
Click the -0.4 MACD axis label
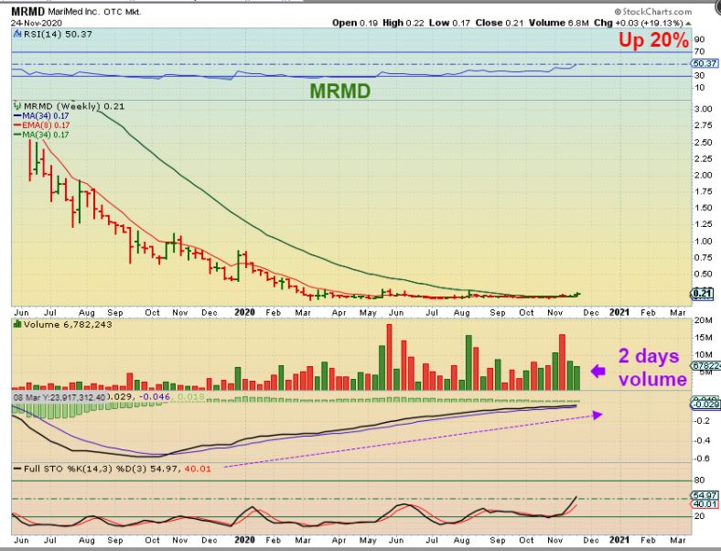pyautogui.click(x=702, y=440)
